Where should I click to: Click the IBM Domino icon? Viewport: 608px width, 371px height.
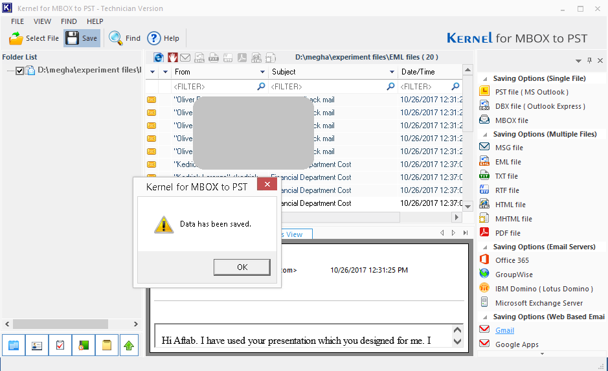(x=484, y=288)
